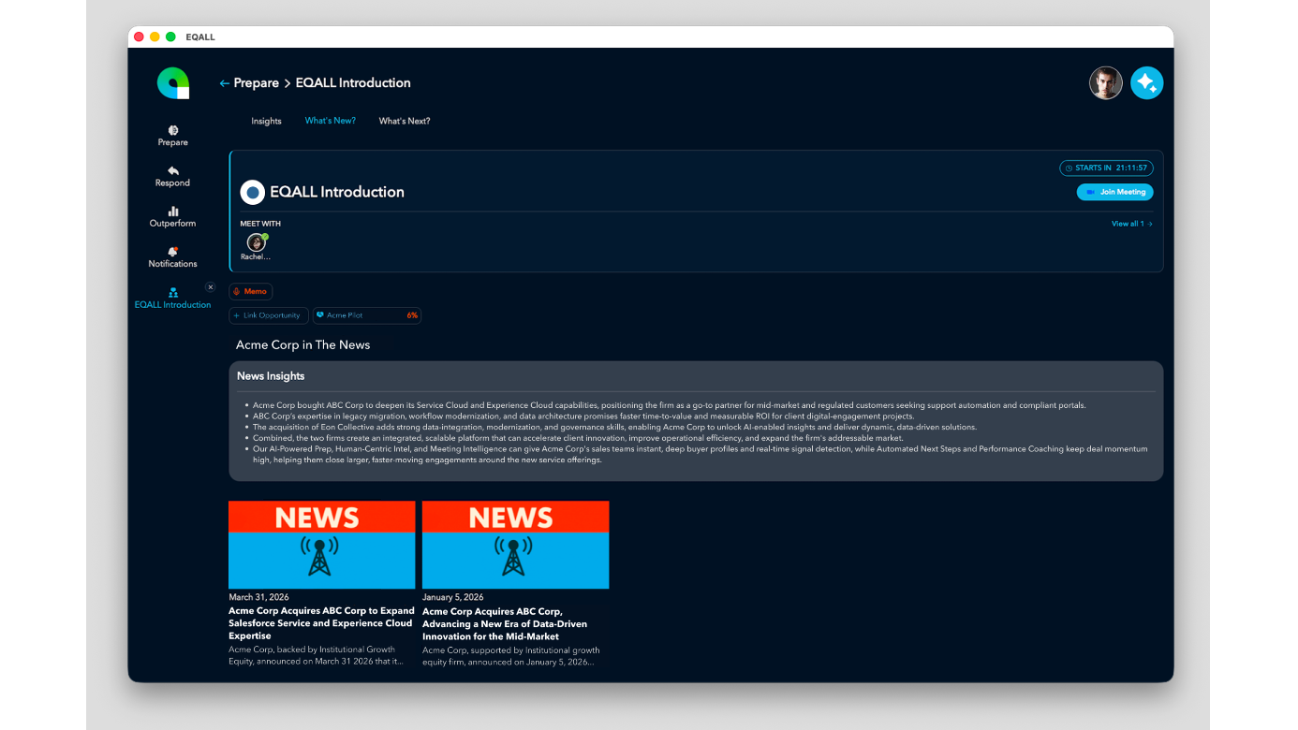Image resolution: width=1298 pixels, height=730 pixels.
Task: Click the bullet mentioning Eon Collective acquisition
Action: tap(614, 427)
